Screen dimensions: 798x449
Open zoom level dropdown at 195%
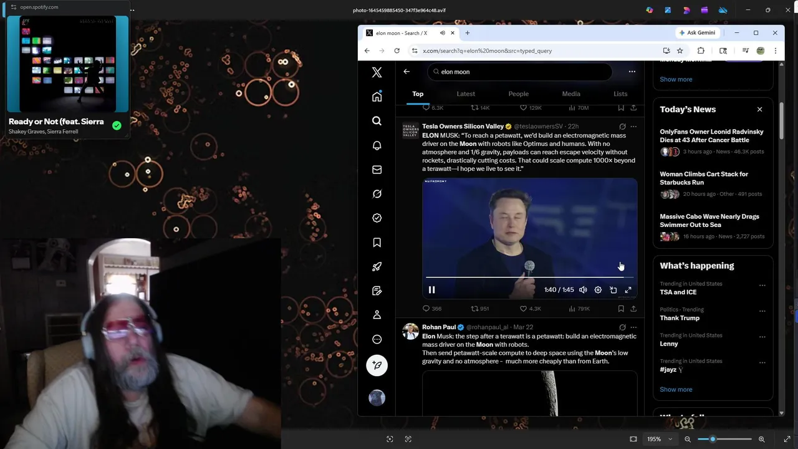click(x=659, y=439)
